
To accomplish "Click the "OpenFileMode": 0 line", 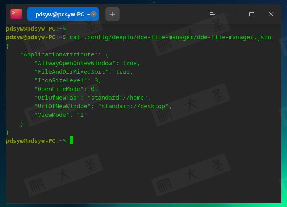I will pyautogui.click(x=66, y=89).
